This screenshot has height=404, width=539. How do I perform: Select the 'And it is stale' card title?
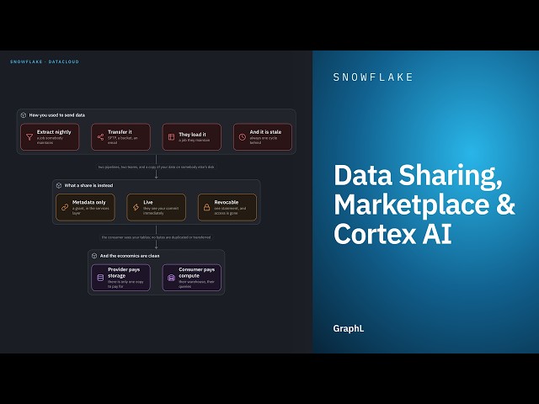(265, 132)
